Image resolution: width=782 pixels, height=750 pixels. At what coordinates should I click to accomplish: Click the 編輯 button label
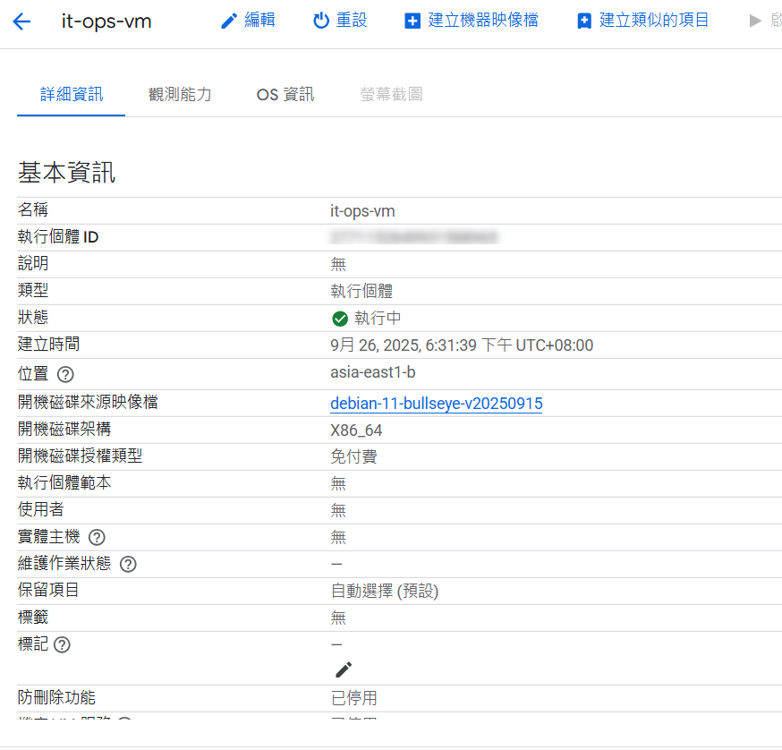[x=259, y=20]
